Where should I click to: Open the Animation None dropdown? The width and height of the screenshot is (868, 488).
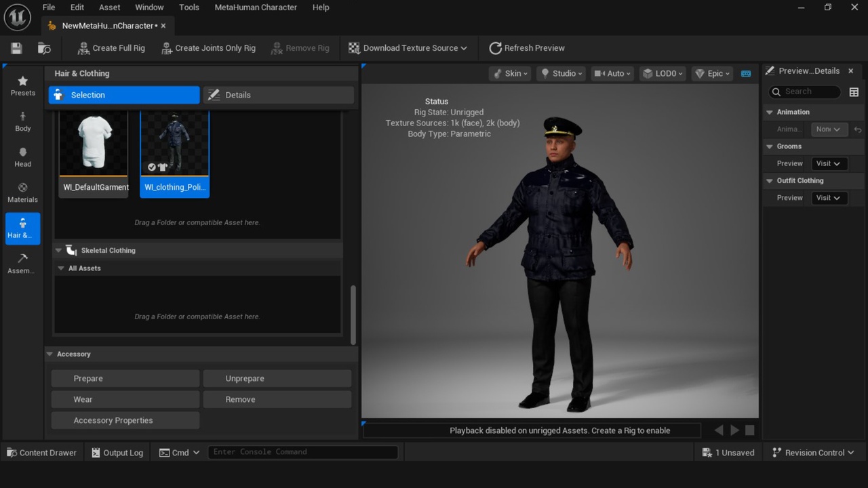click(x=829, y=129)
